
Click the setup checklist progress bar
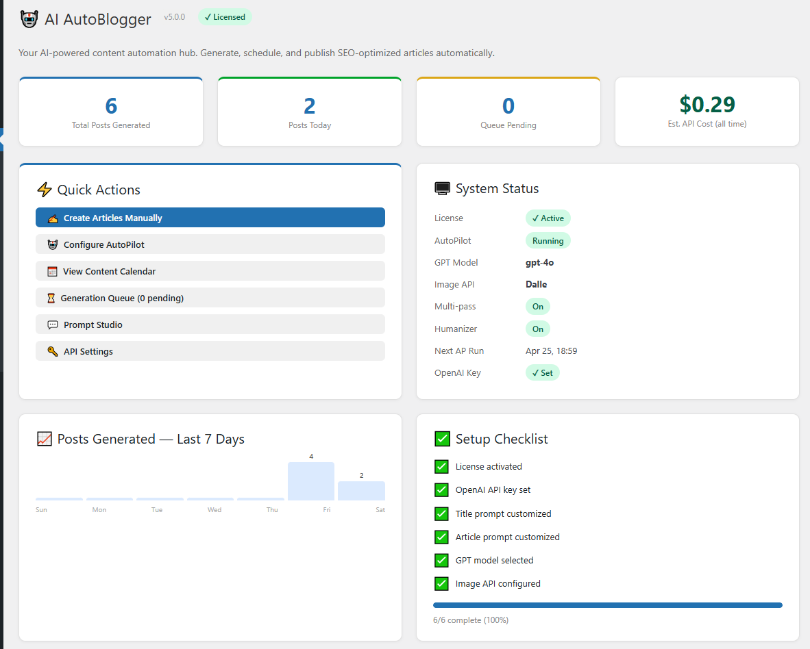608,605
